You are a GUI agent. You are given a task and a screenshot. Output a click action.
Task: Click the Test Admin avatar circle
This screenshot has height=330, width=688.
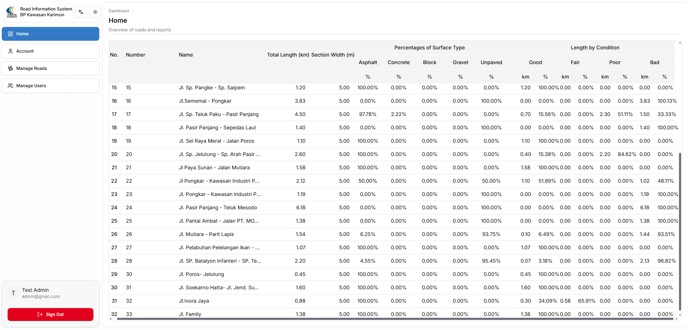pyautogui.click(x=13, y=293)
